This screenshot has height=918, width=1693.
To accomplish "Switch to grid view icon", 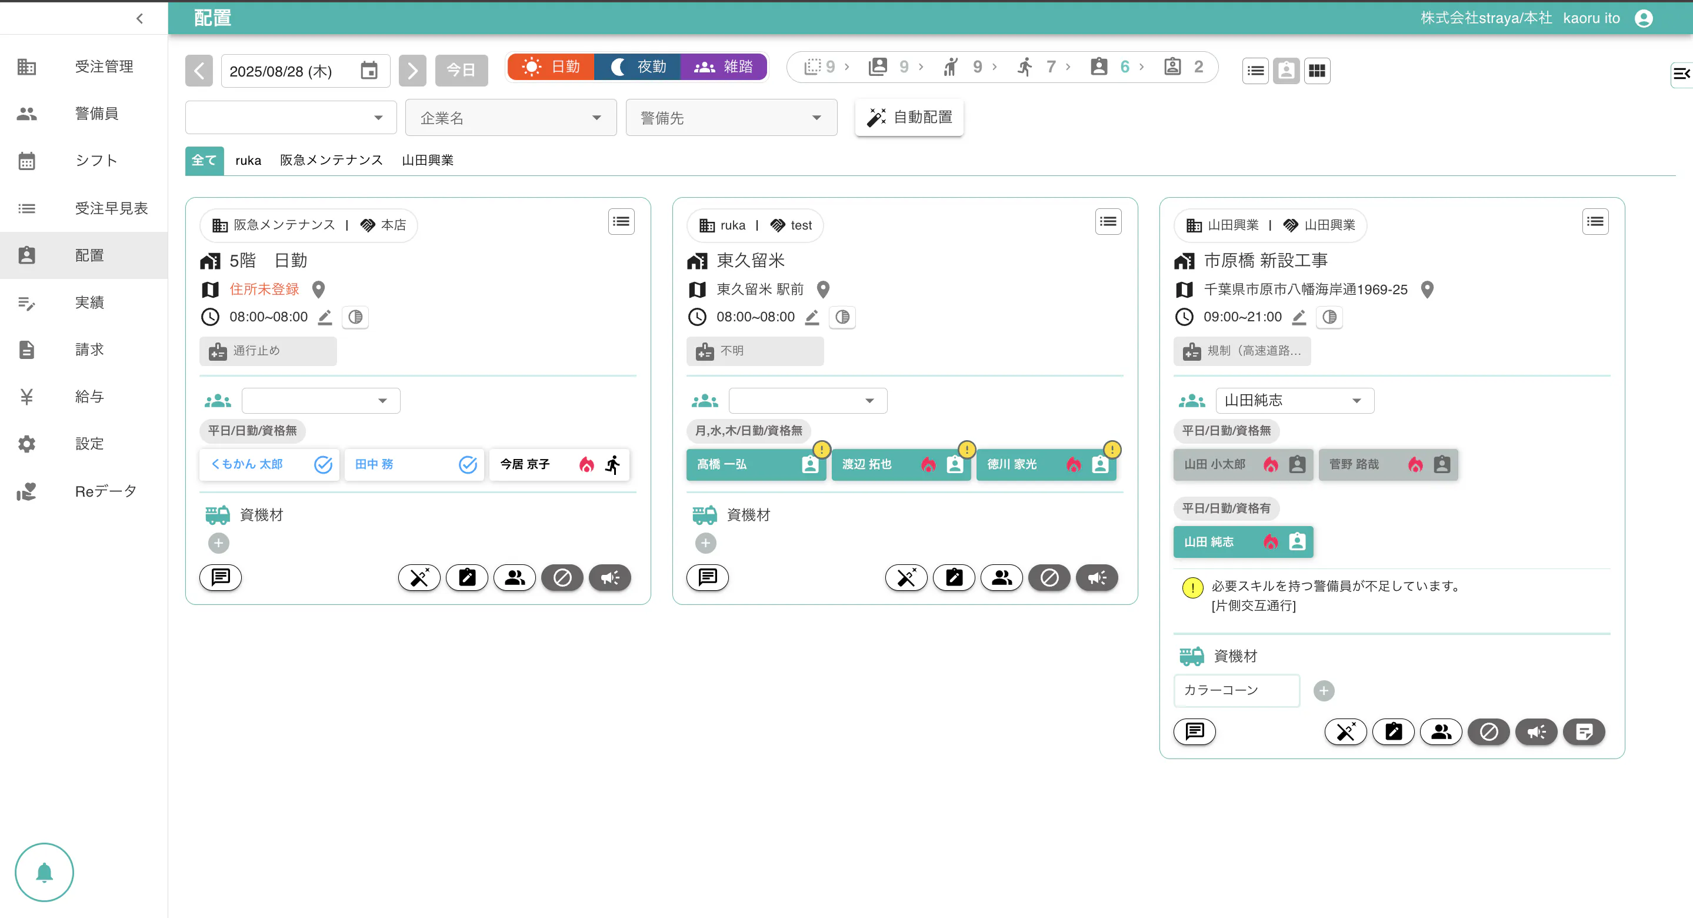I will click(1317, 71).
